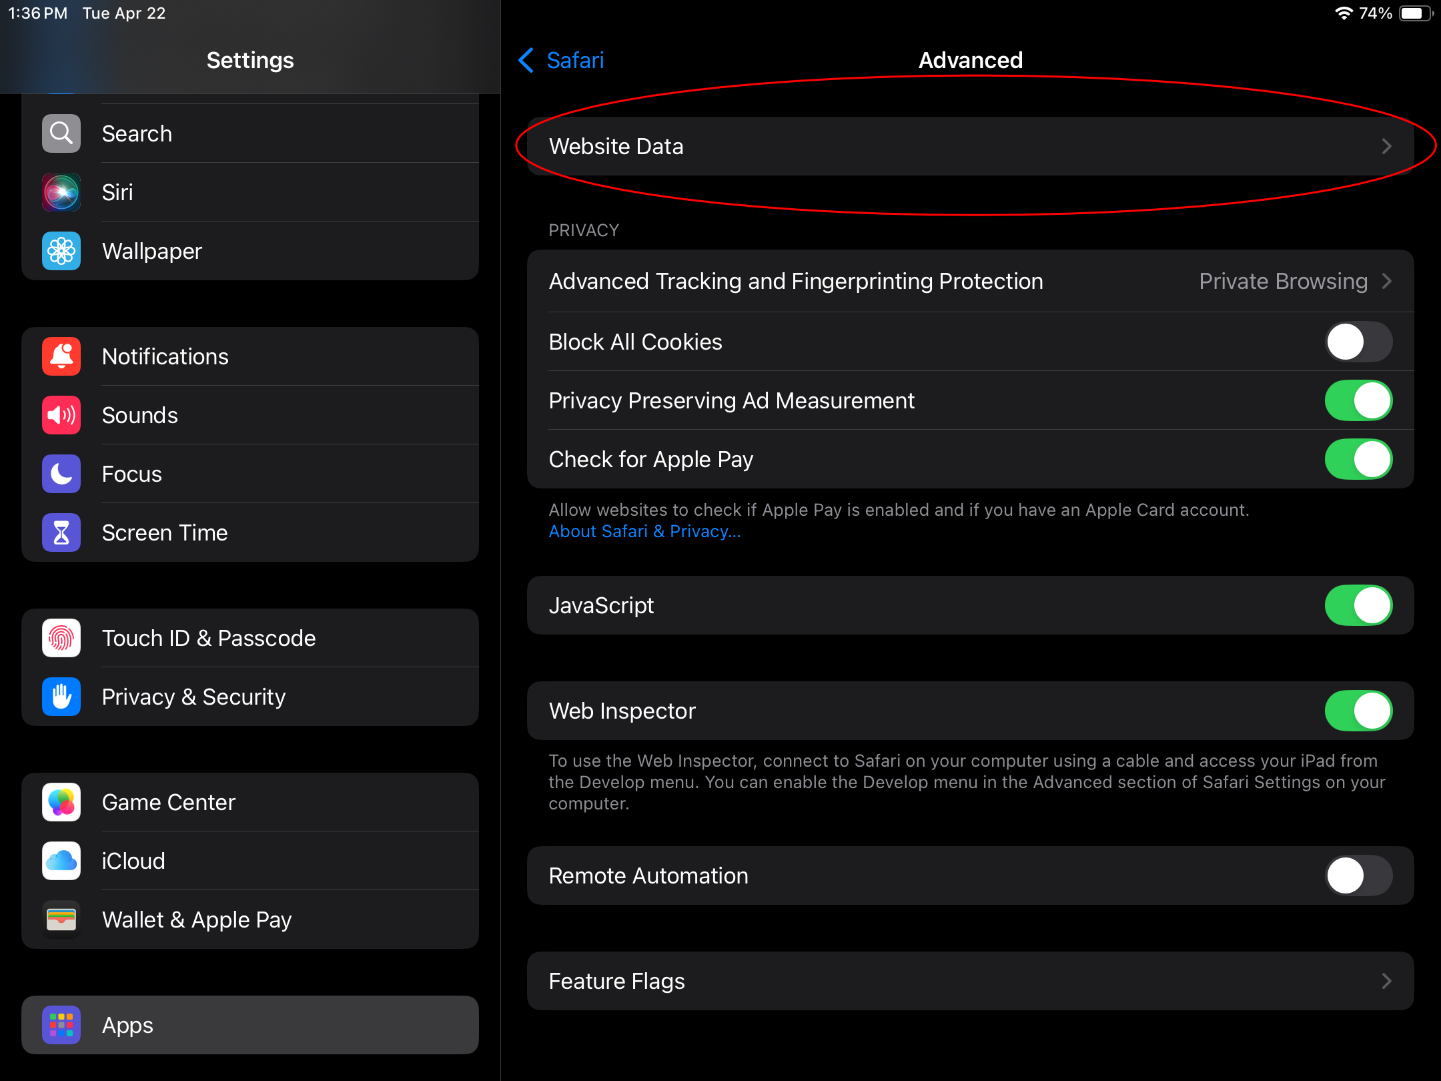This screenshot has height=1081, width=1441.
Task: Tap the PRIVACY section header
Action: pos(584,230)
